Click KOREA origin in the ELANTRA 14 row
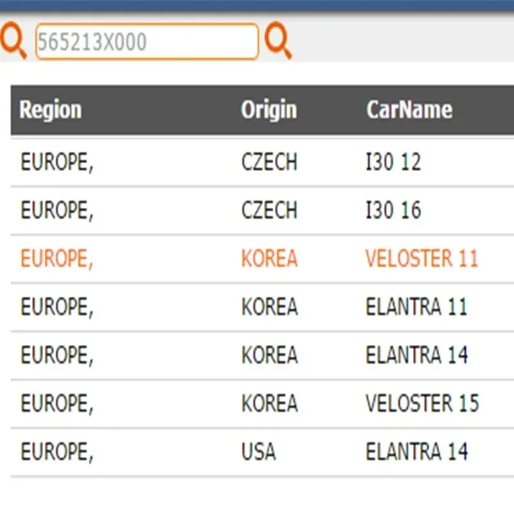The image size is (514, 514). [269, 355]
